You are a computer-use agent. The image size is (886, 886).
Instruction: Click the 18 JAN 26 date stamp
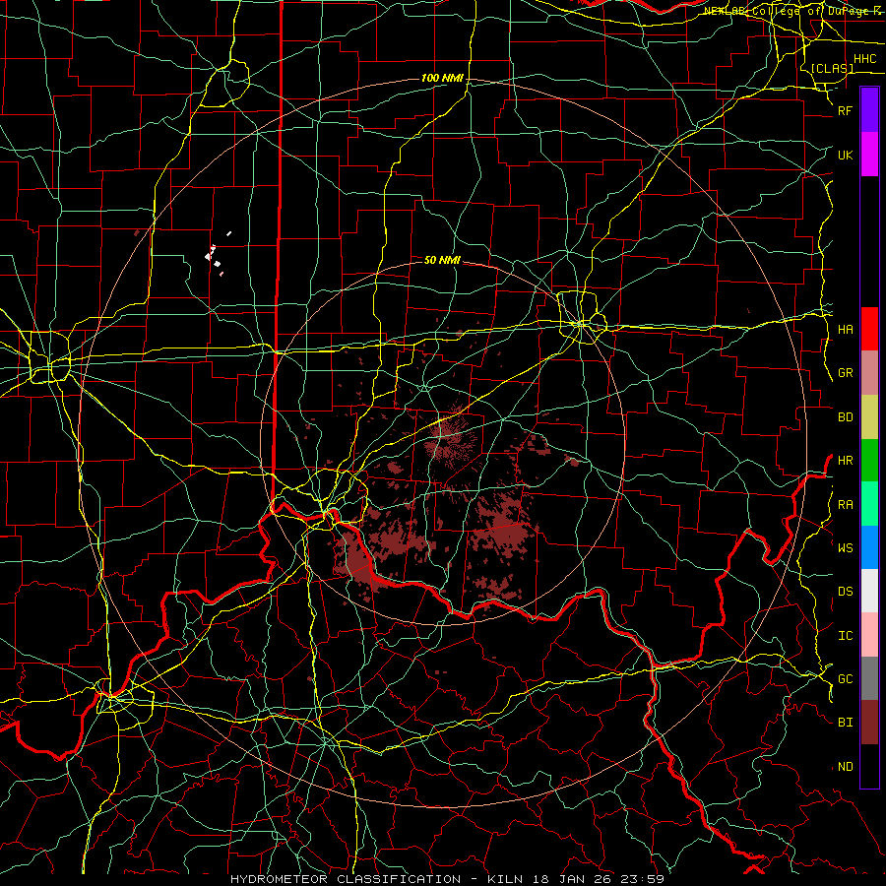point(574,879)
